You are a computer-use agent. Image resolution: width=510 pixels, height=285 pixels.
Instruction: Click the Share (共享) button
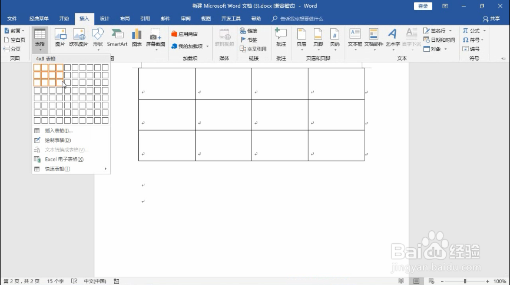tap(492, 19)
